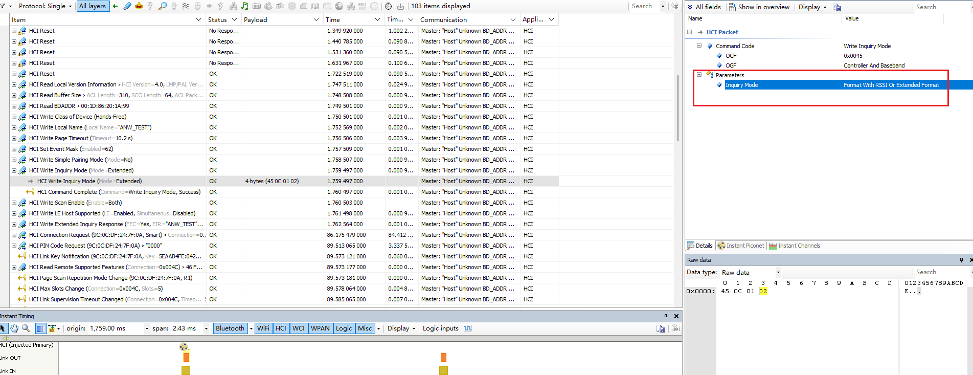This screenshot has width=973, height=375.
Task: Toggle the WCI filter button
Action: 299,328
